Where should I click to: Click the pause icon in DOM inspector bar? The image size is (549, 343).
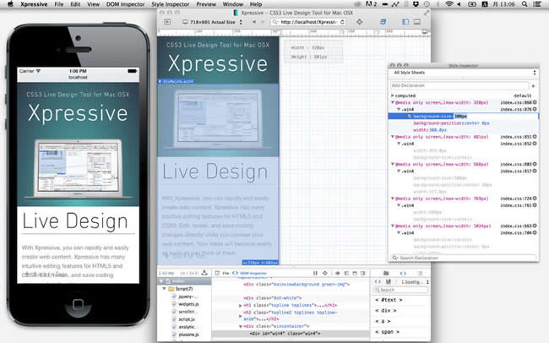tap(315, 273)
